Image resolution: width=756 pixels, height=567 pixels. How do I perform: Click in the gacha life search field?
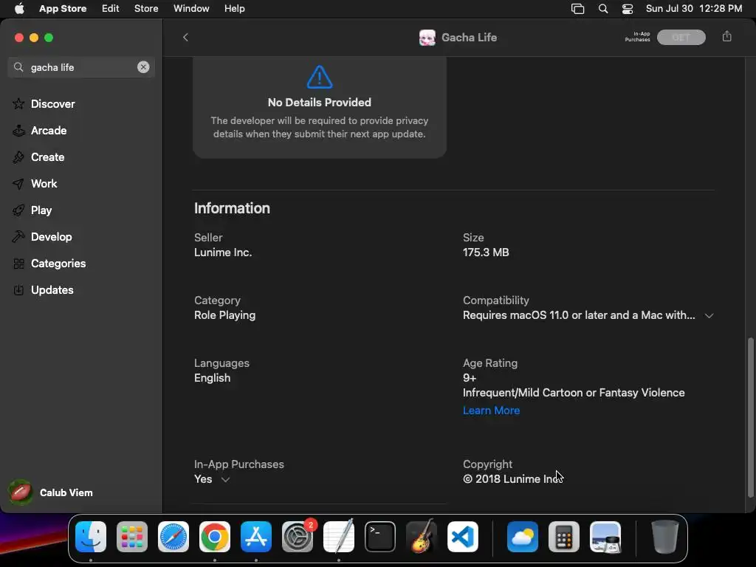coord(81,67)
